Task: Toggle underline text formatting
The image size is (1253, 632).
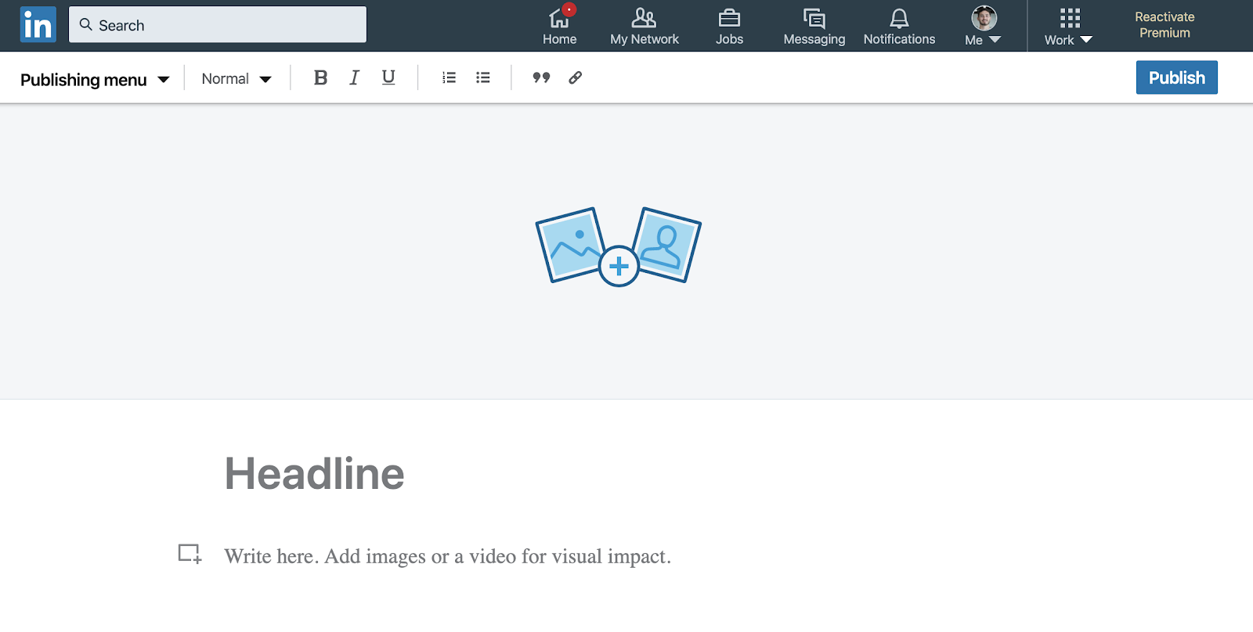Action: pos(388,77)
